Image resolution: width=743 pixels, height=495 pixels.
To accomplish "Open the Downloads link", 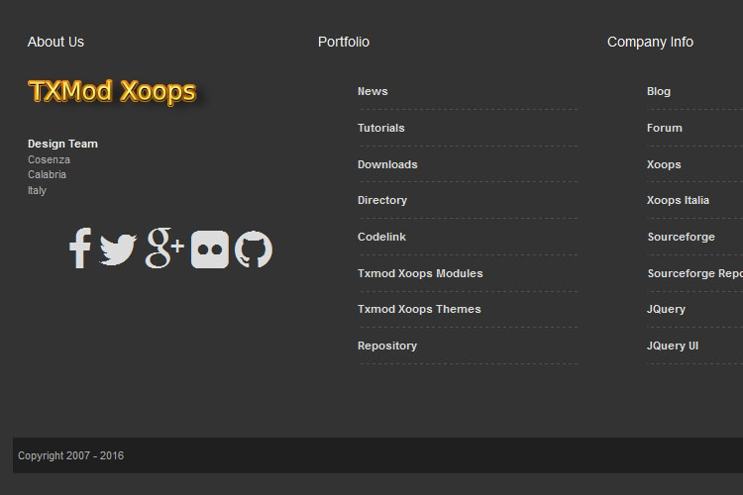I will point(387,164).
